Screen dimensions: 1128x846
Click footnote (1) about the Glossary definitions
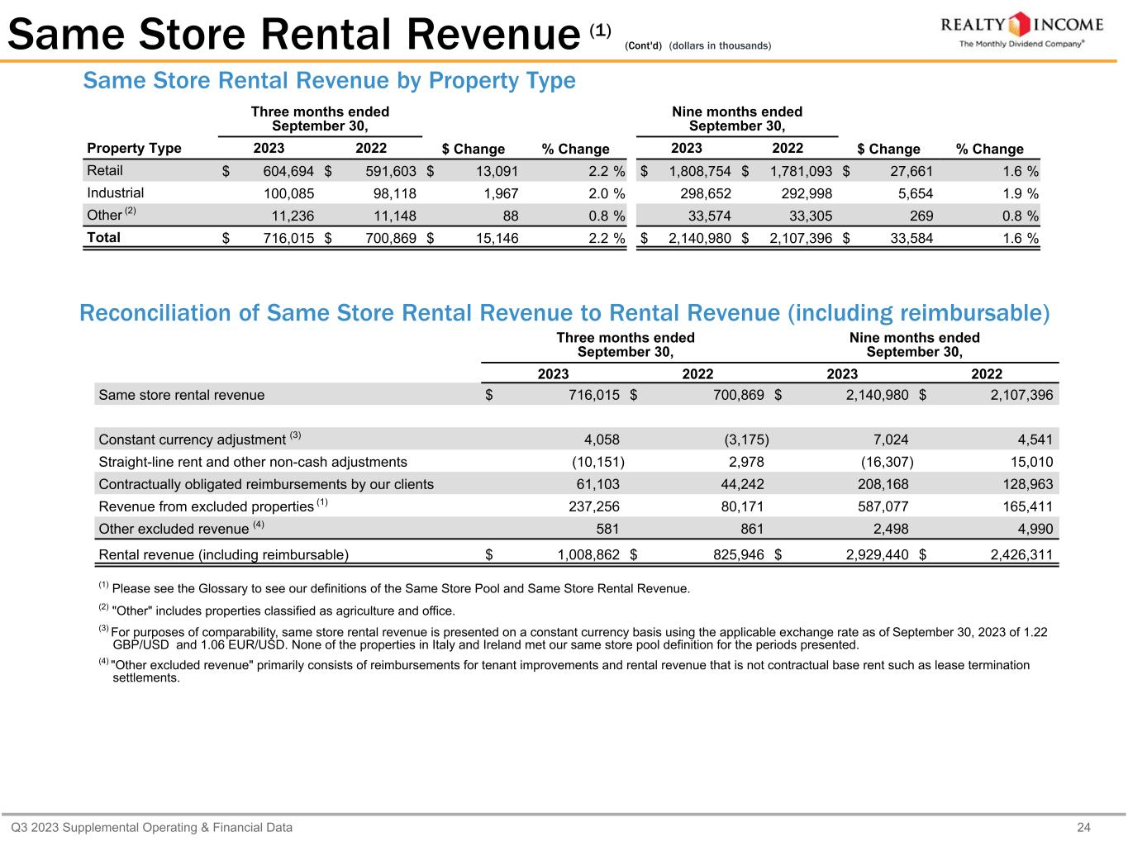[394, 589]
